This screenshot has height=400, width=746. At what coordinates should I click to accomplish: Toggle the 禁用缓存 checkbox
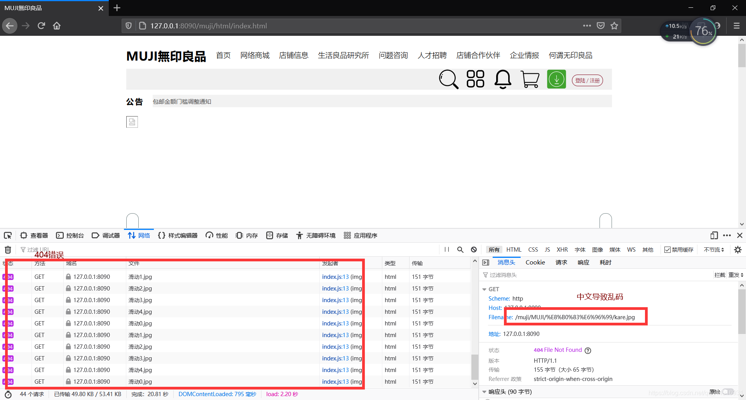668,250
